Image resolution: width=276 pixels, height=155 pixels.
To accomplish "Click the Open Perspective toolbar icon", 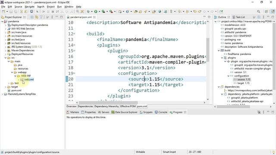I will [x=267, y=12].
